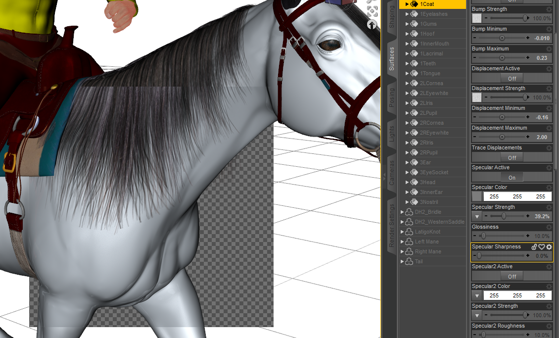
Task: Open Bump Minimum gear settings
Action: tap(549, 29)
